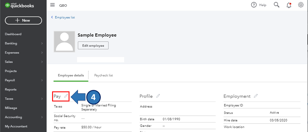Viewport: 308px width, 132px height.
Task: Expand the Payroll submenu arrow
Action: pos(42,80)
